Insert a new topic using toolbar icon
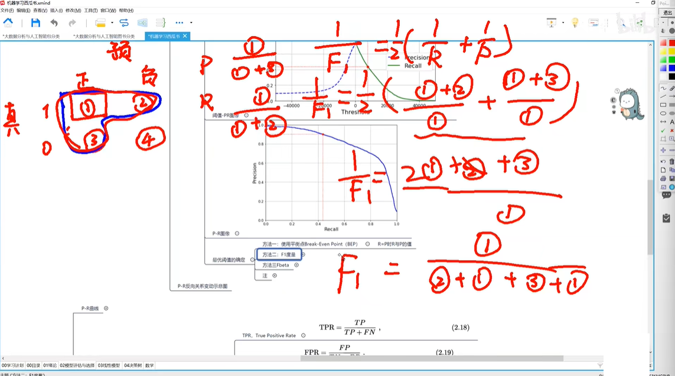 pos(100,22)
